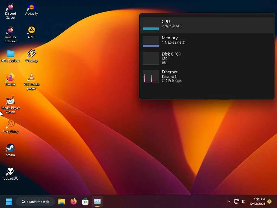Select the Disk 0 (C:) row

(x=207, y=58)
